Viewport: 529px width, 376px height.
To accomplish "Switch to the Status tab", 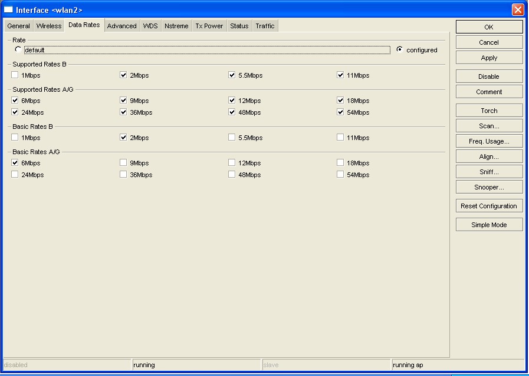I will click(239, 26).
